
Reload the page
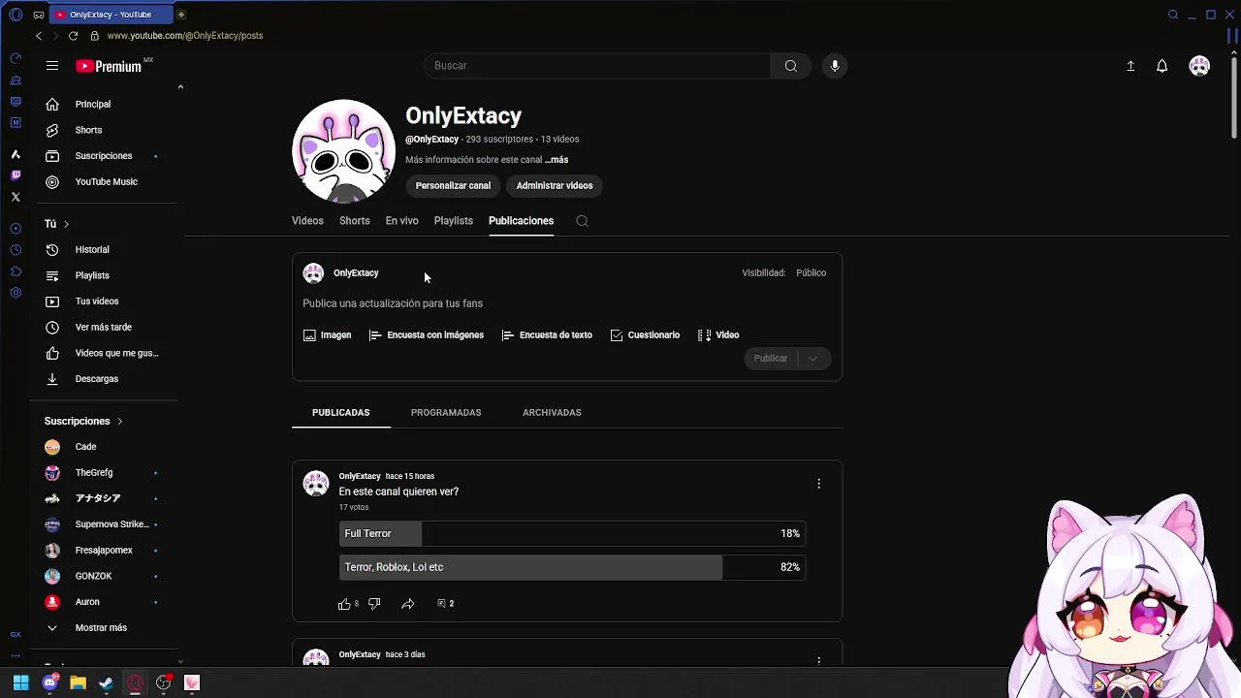(73, 36)
